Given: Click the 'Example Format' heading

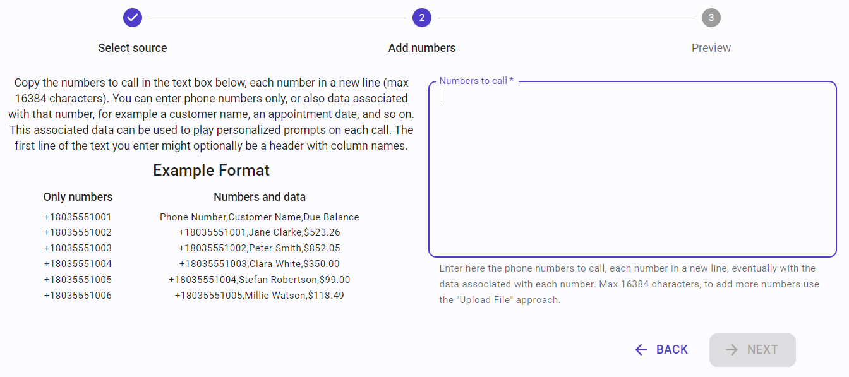Looking at the screenshot, I should click(x=211, y=171).
